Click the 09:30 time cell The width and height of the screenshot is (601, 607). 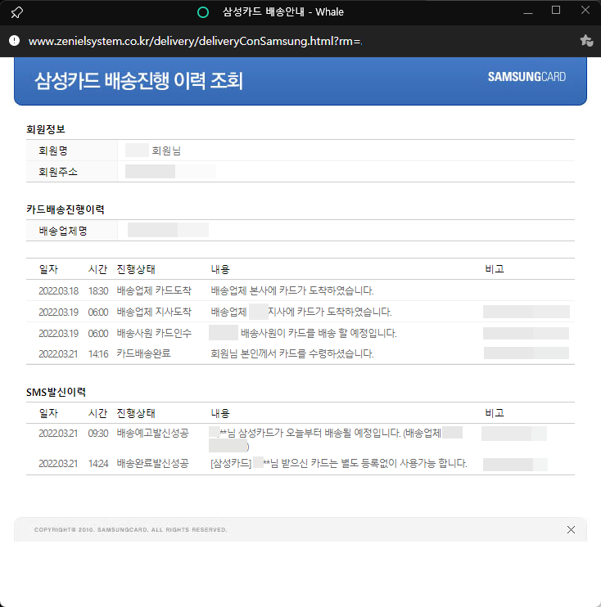point(98,434)
